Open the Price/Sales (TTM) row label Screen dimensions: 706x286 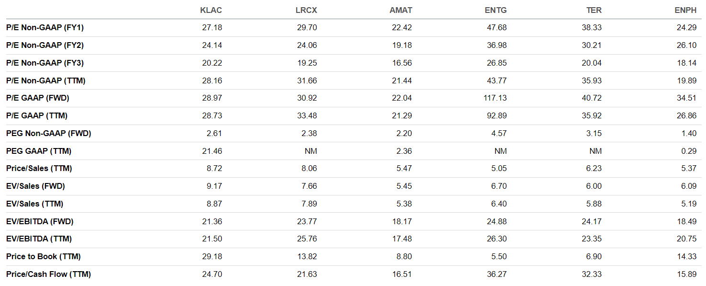(39, 169)
